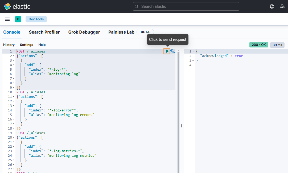Click the "alias": "monitoring-log-errors" line
Image resolution: width=288 pixels, height=173 pixels.
(x=61, y=115)
